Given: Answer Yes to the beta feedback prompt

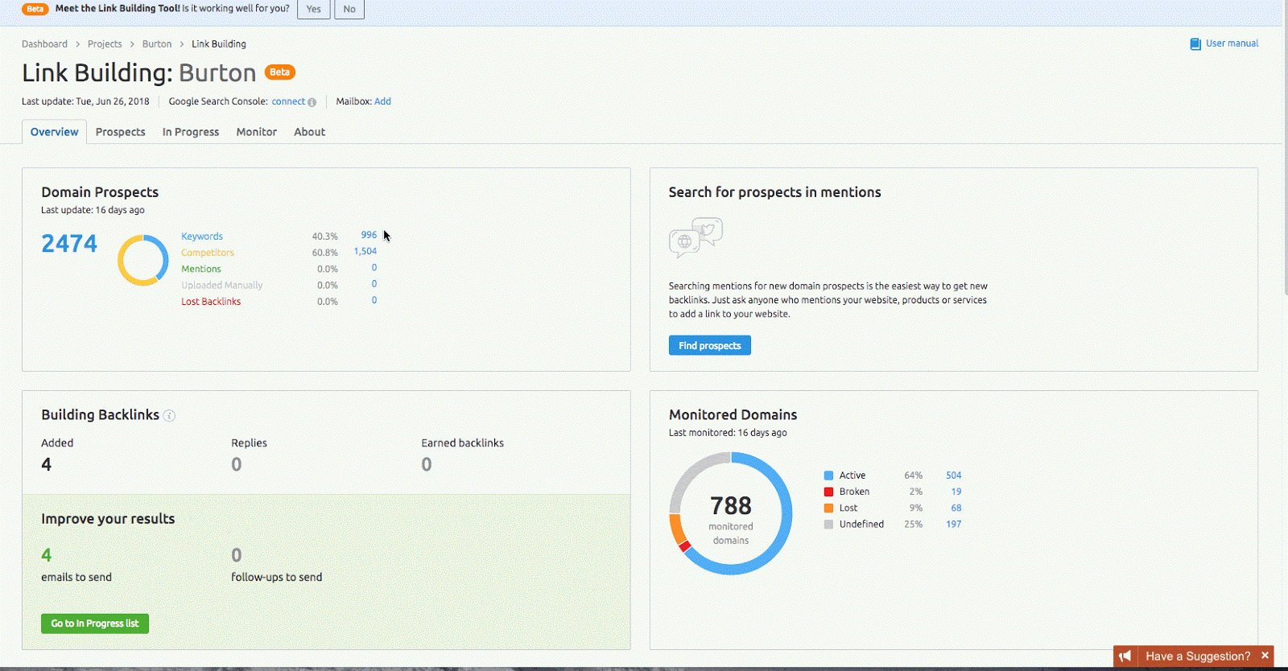Looking at the screenshot, I should [x=313, y=10].
